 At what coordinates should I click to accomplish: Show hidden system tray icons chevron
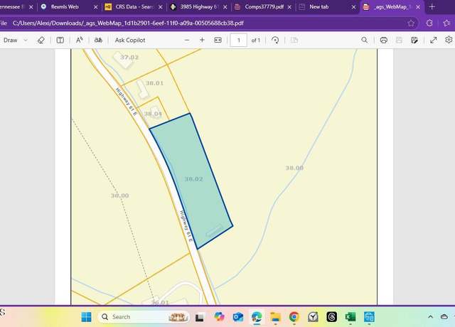[x=430, y=317]
